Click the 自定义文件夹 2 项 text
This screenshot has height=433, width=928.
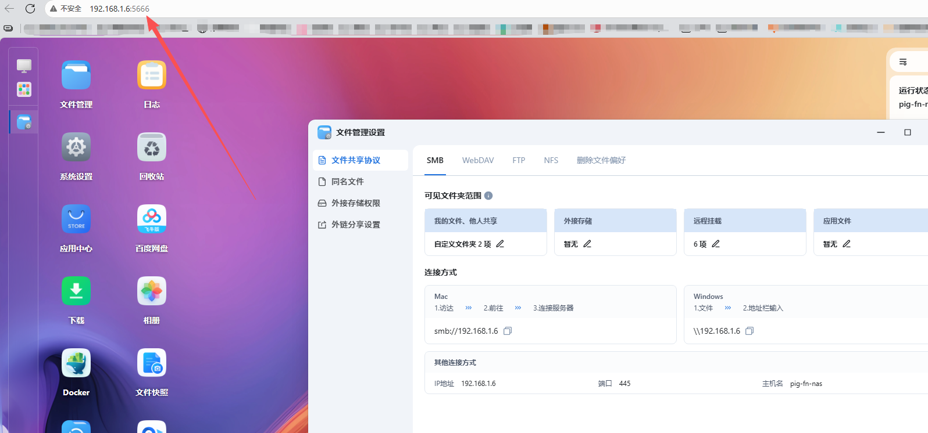[462, 244]
